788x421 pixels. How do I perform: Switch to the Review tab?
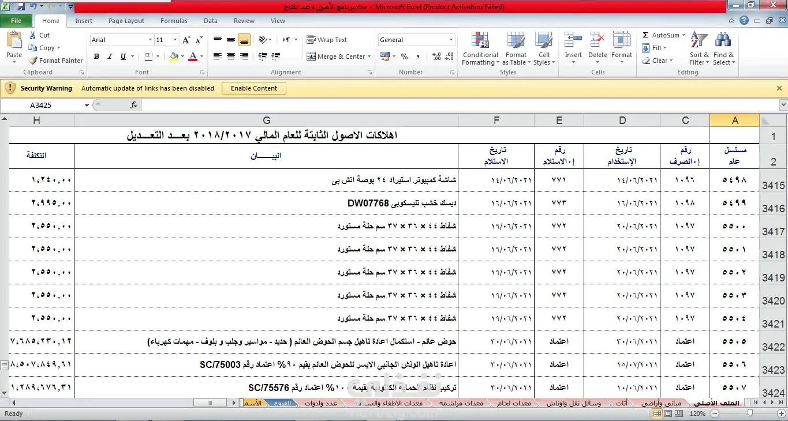pyautogui.click(x=244, y=21)
